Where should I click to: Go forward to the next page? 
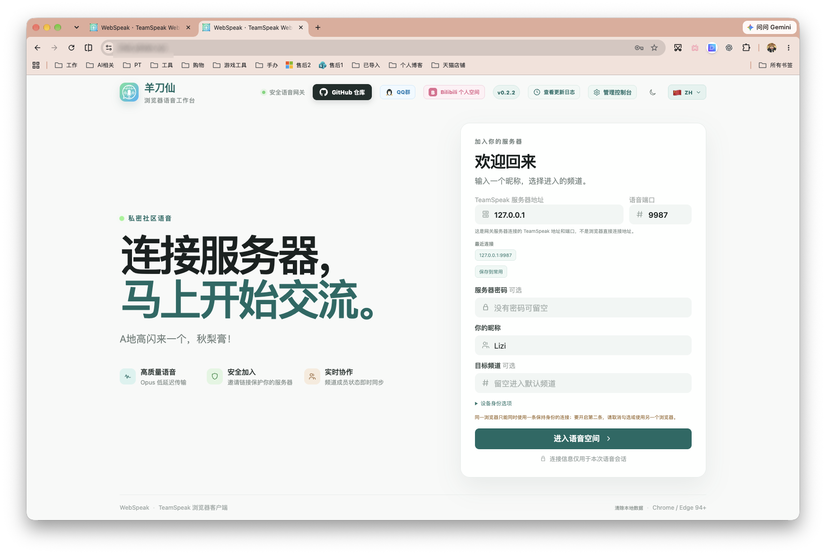54,48
